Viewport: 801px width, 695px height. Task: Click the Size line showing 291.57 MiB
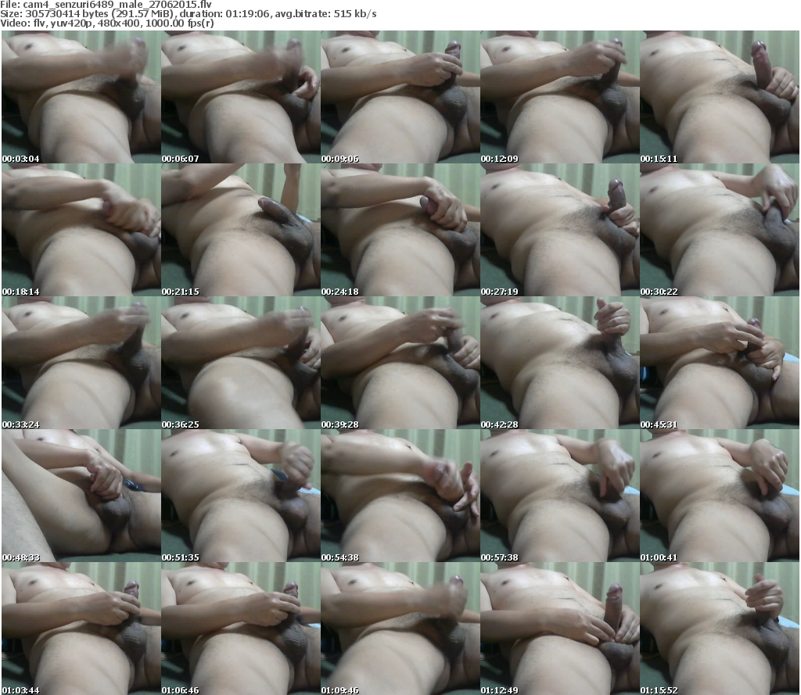tap(189, 14)
